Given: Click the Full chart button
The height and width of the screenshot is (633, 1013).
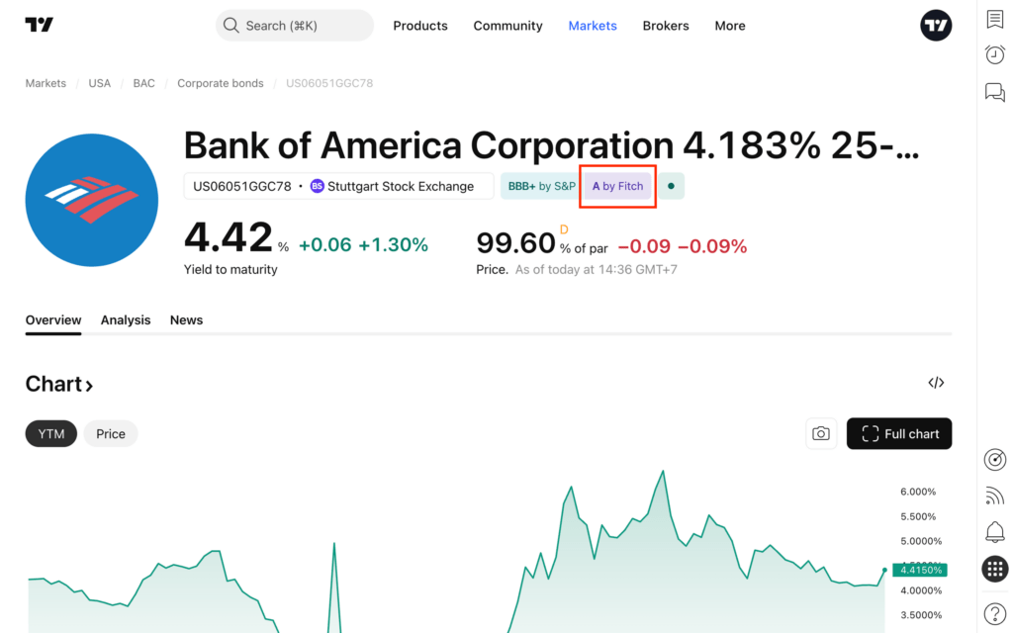Looking at the screenshot, I should (x=899, y=433).
